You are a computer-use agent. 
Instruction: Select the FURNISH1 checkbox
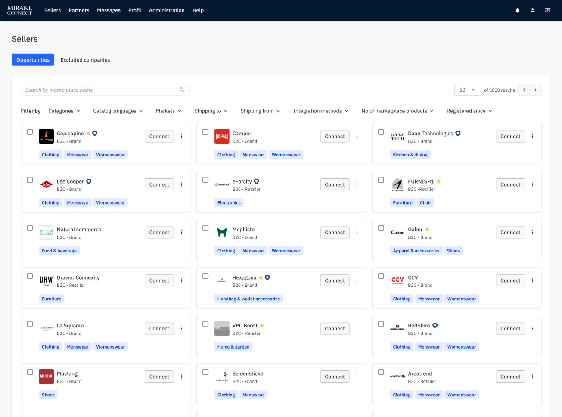coord(381,180)
